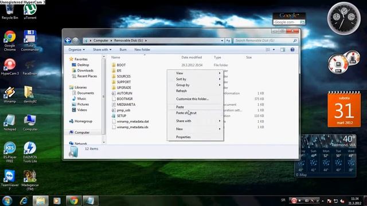
Task: Click the change view icon
Action: pyautogui.click(x=268, y=50)
